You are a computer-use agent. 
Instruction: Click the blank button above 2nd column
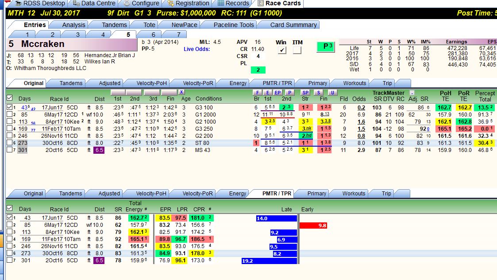click(134, 93)
